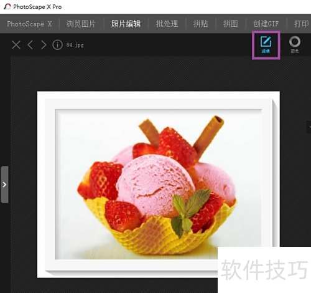Expand the left side panel chevron
Screen dimensions: 311x293
click(4, 185)
